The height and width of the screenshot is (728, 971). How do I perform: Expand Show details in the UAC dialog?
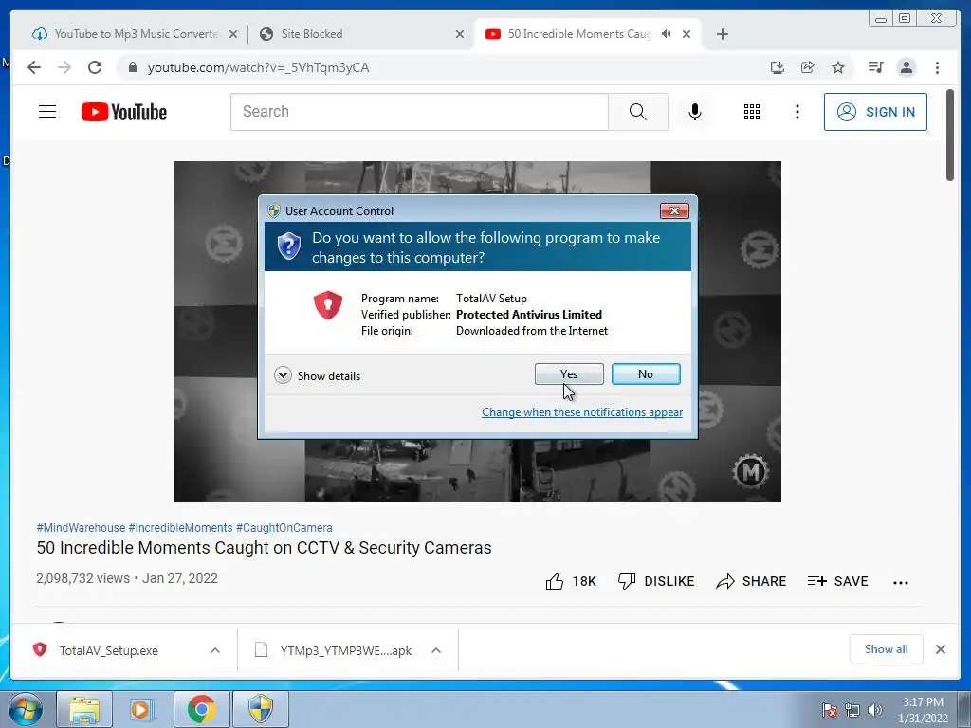[x=317, y=375]
